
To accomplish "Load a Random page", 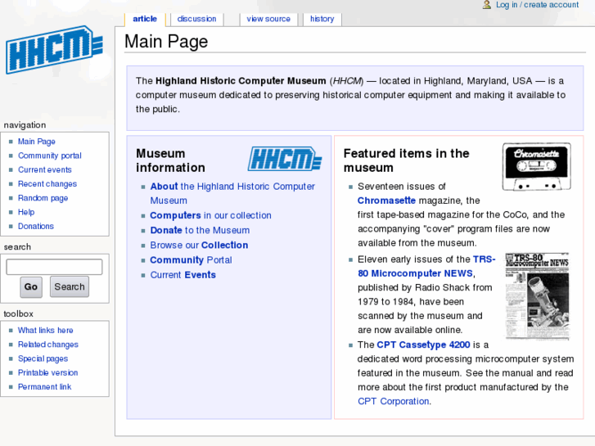I will click(x=43, y=198).
